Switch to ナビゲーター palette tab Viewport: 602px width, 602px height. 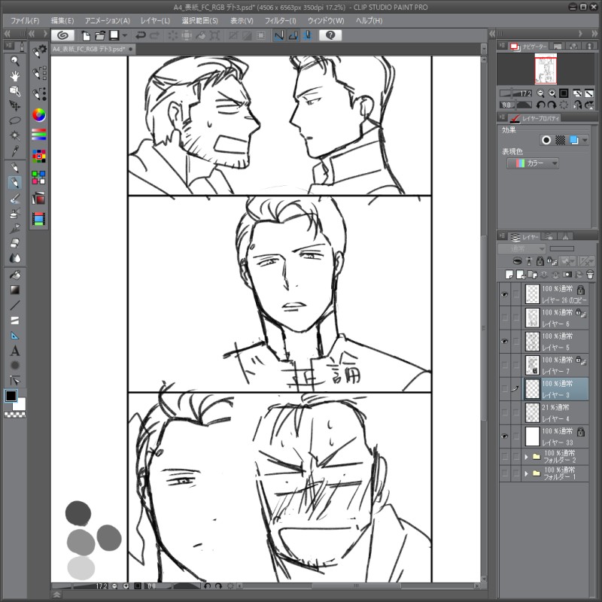pyautogui.click(x=530, y=47)
